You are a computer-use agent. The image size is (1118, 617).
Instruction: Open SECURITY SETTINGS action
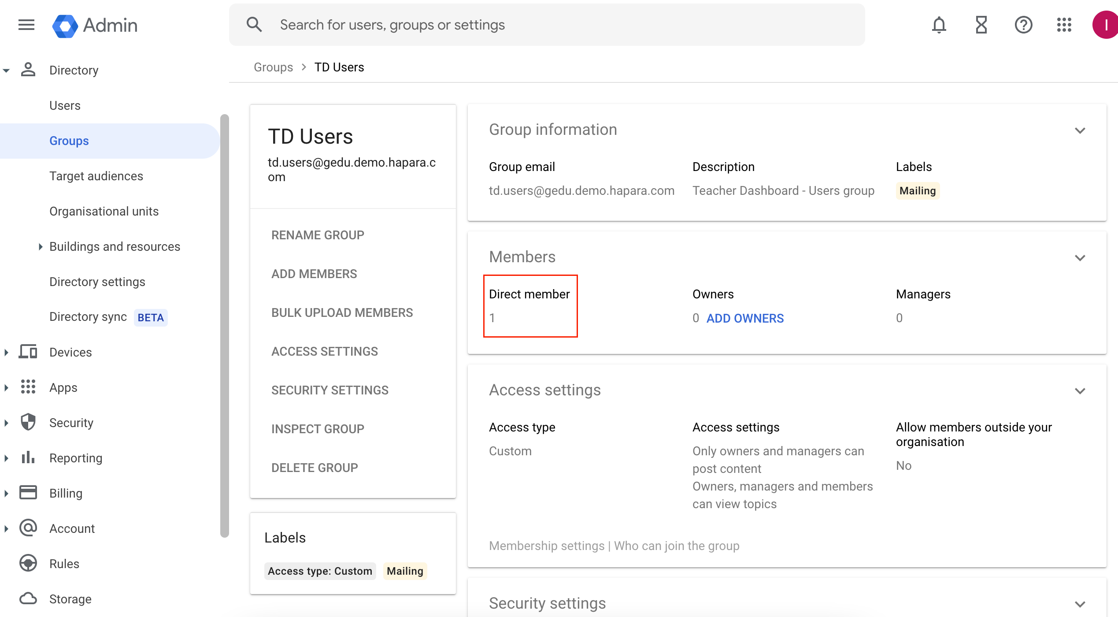[x=330, y=390]
